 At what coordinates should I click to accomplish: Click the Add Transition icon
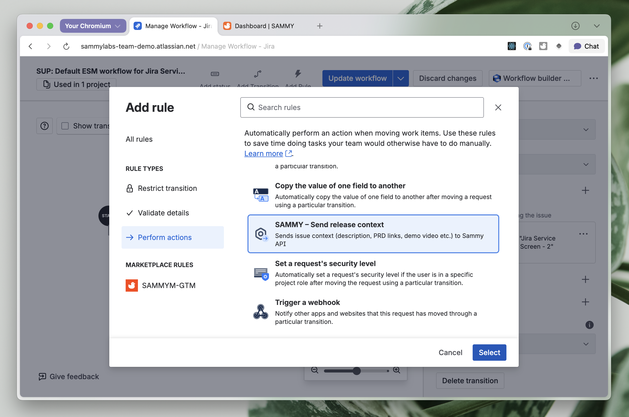[x=257, y=74]
